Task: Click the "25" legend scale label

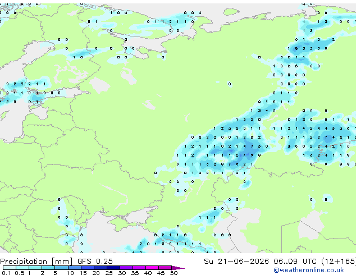Action: click(109, 273)
